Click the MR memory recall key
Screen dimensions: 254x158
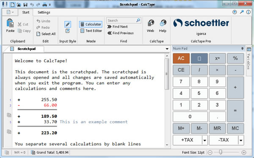pyautogui.click(x=217, y=128)
